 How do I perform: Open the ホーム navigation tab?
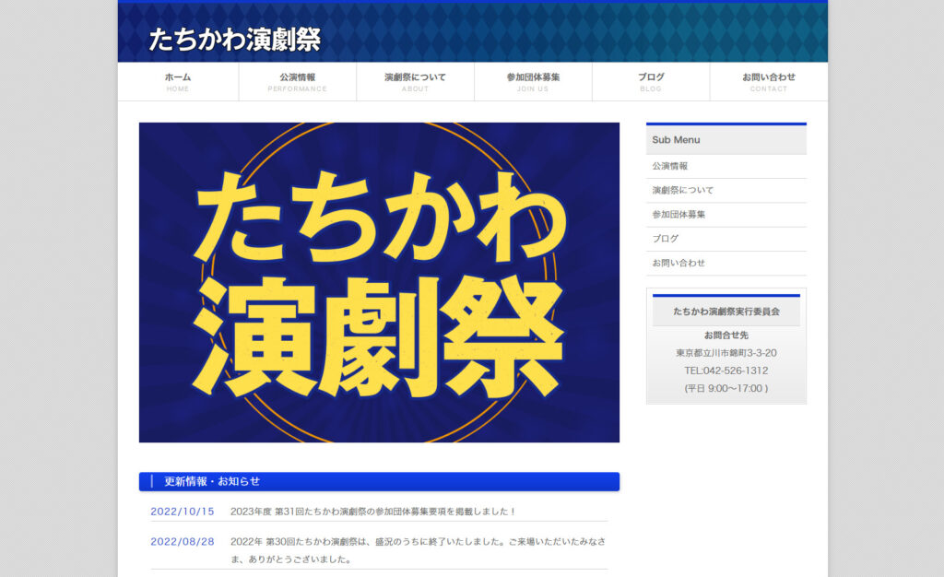pyautogui.click(x=178, y=81)
